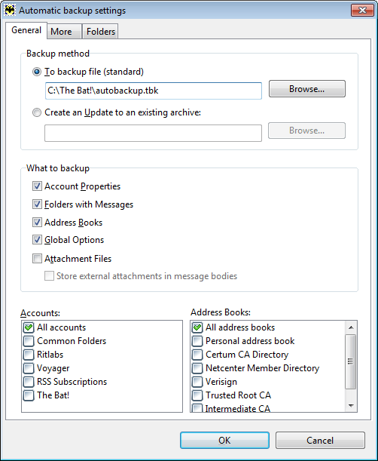The image size is (378, 461).
Task: Tick the Voyager account checkbox
Action: (29, 368)
